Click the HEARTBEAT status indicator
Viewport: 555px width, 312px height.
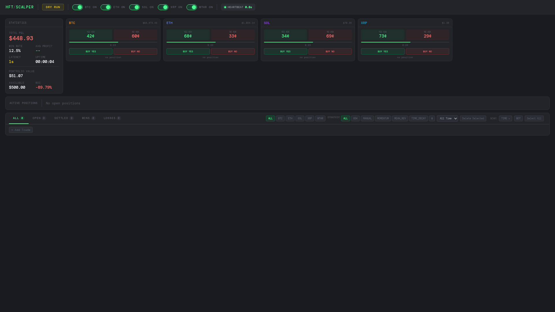pos(238,7)
